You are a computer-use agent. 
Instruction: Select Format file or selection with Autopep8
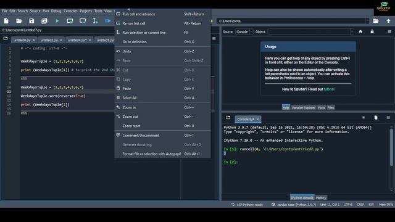(x=162, y=154)
